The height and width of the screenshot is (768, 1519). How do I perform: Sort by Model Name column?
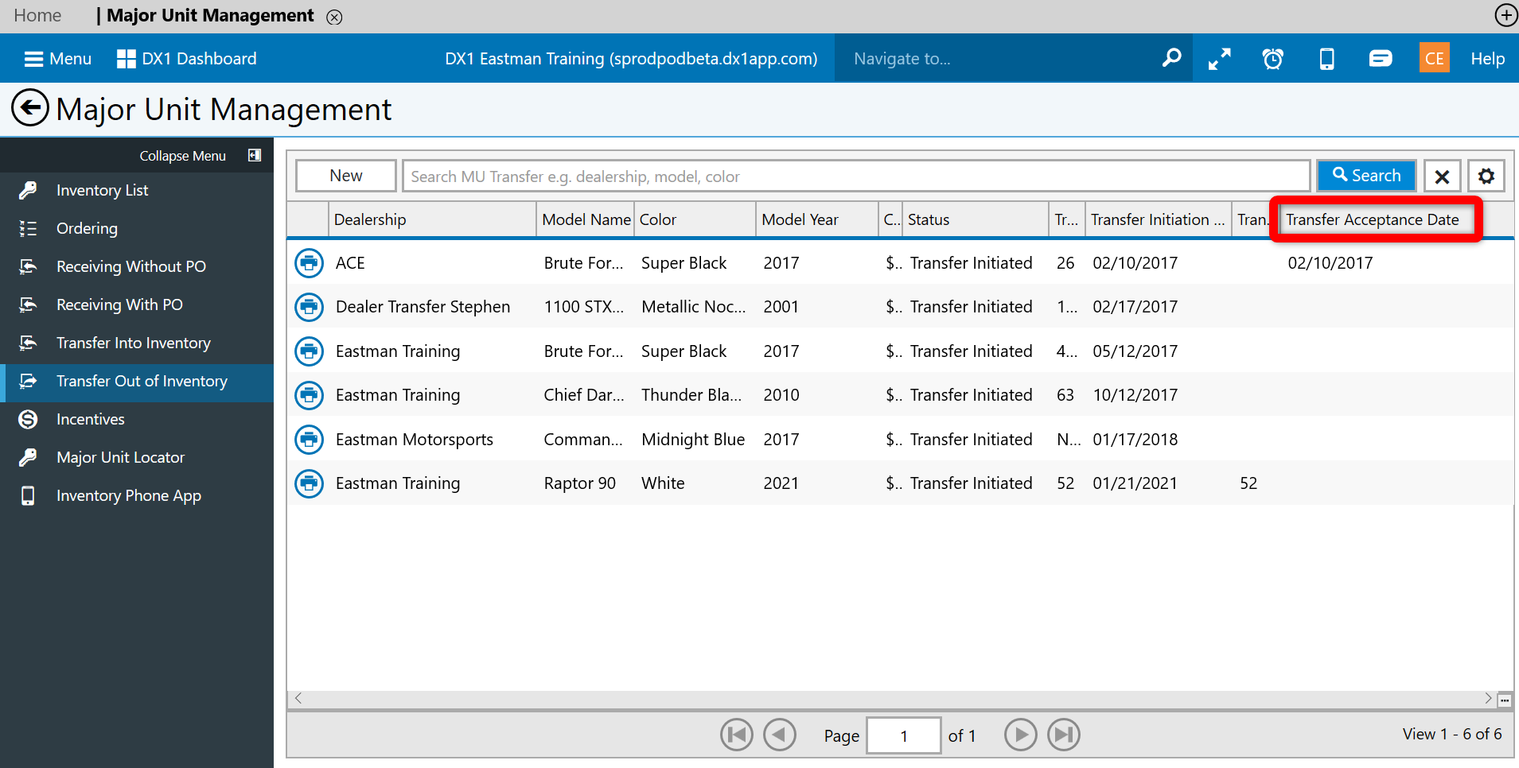coord(585,219)
